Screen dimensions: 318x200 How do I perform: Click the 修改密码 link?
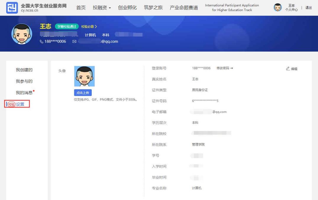point(225,68)
